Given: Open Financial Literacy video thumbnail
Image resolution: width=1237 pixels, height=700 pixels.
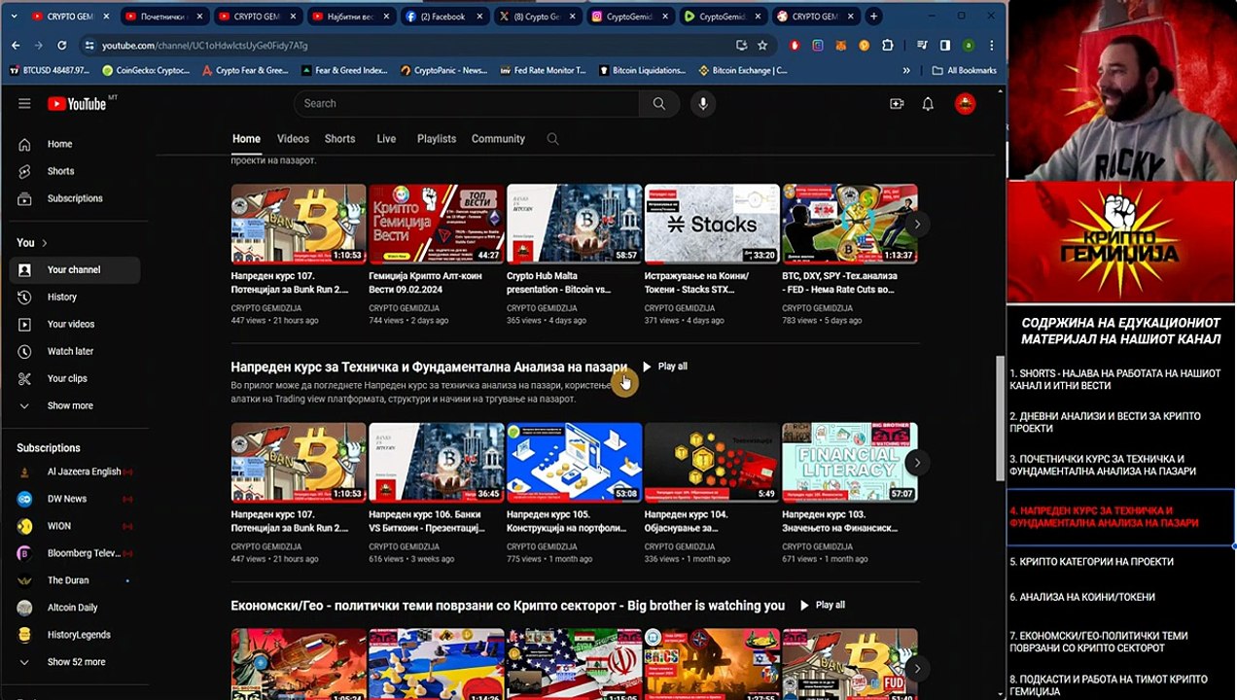Looking at the screenshot, I should tap(850, 462).
